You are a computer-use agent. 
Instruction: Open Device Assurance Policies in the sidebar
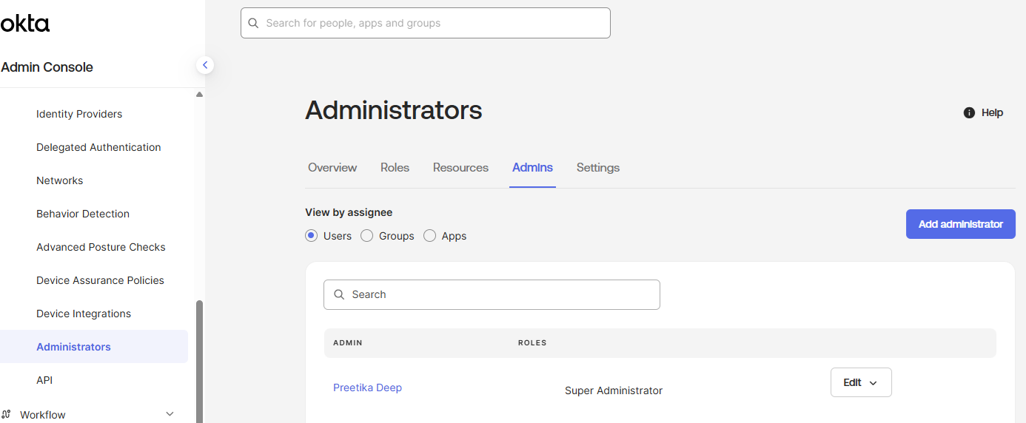coord(100,280)
